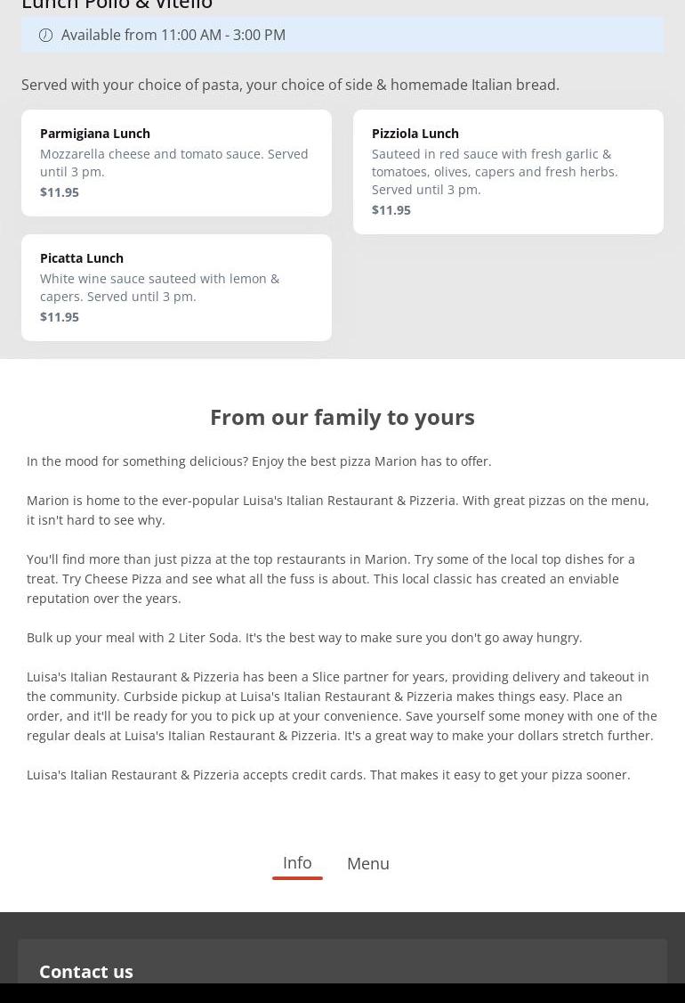Click the 'Available from 11:00 AM - 3:00 PM' notice
685x1003 pixels.
[173, 35]
